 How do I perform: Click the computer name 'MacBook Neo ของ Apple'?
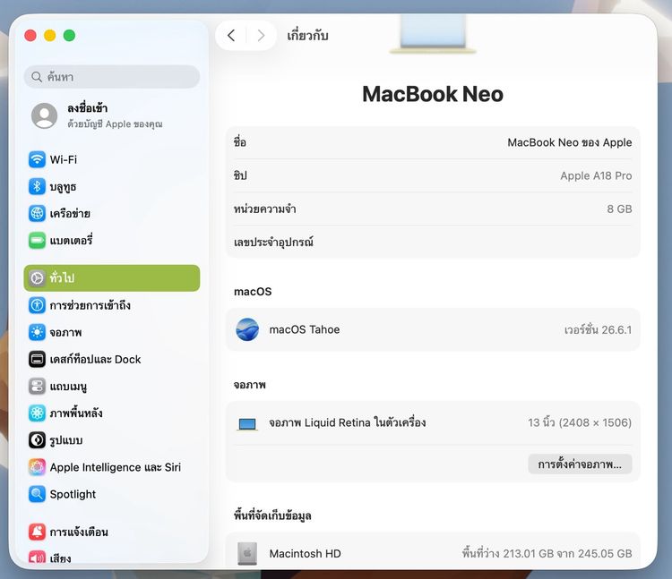point(570,142)
